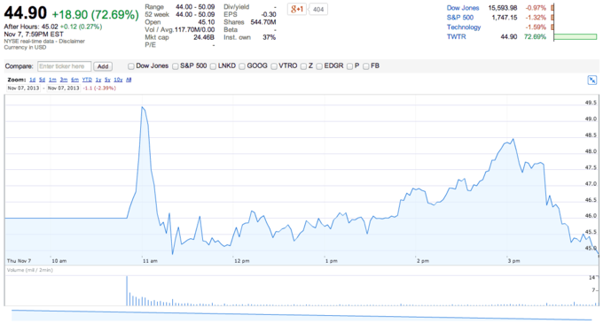Click the Shares value 544.70M

[x=263, y=22]
